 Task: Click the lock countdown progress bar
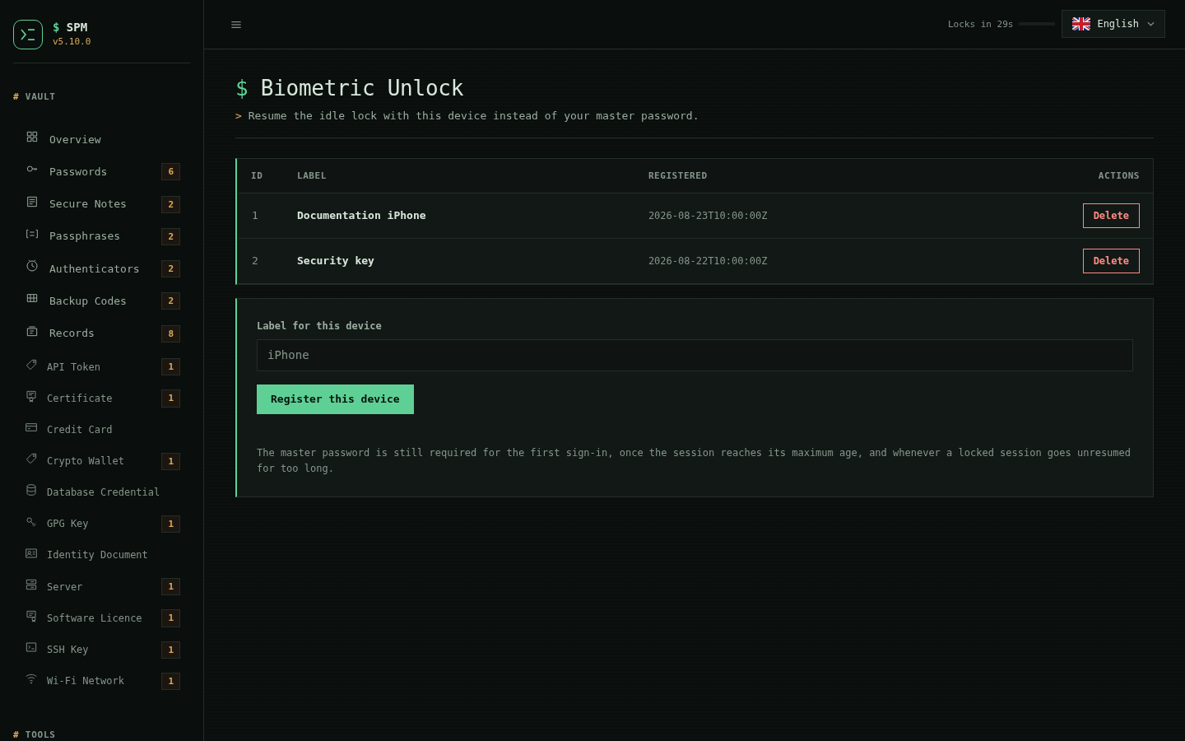coord(1037,24)
